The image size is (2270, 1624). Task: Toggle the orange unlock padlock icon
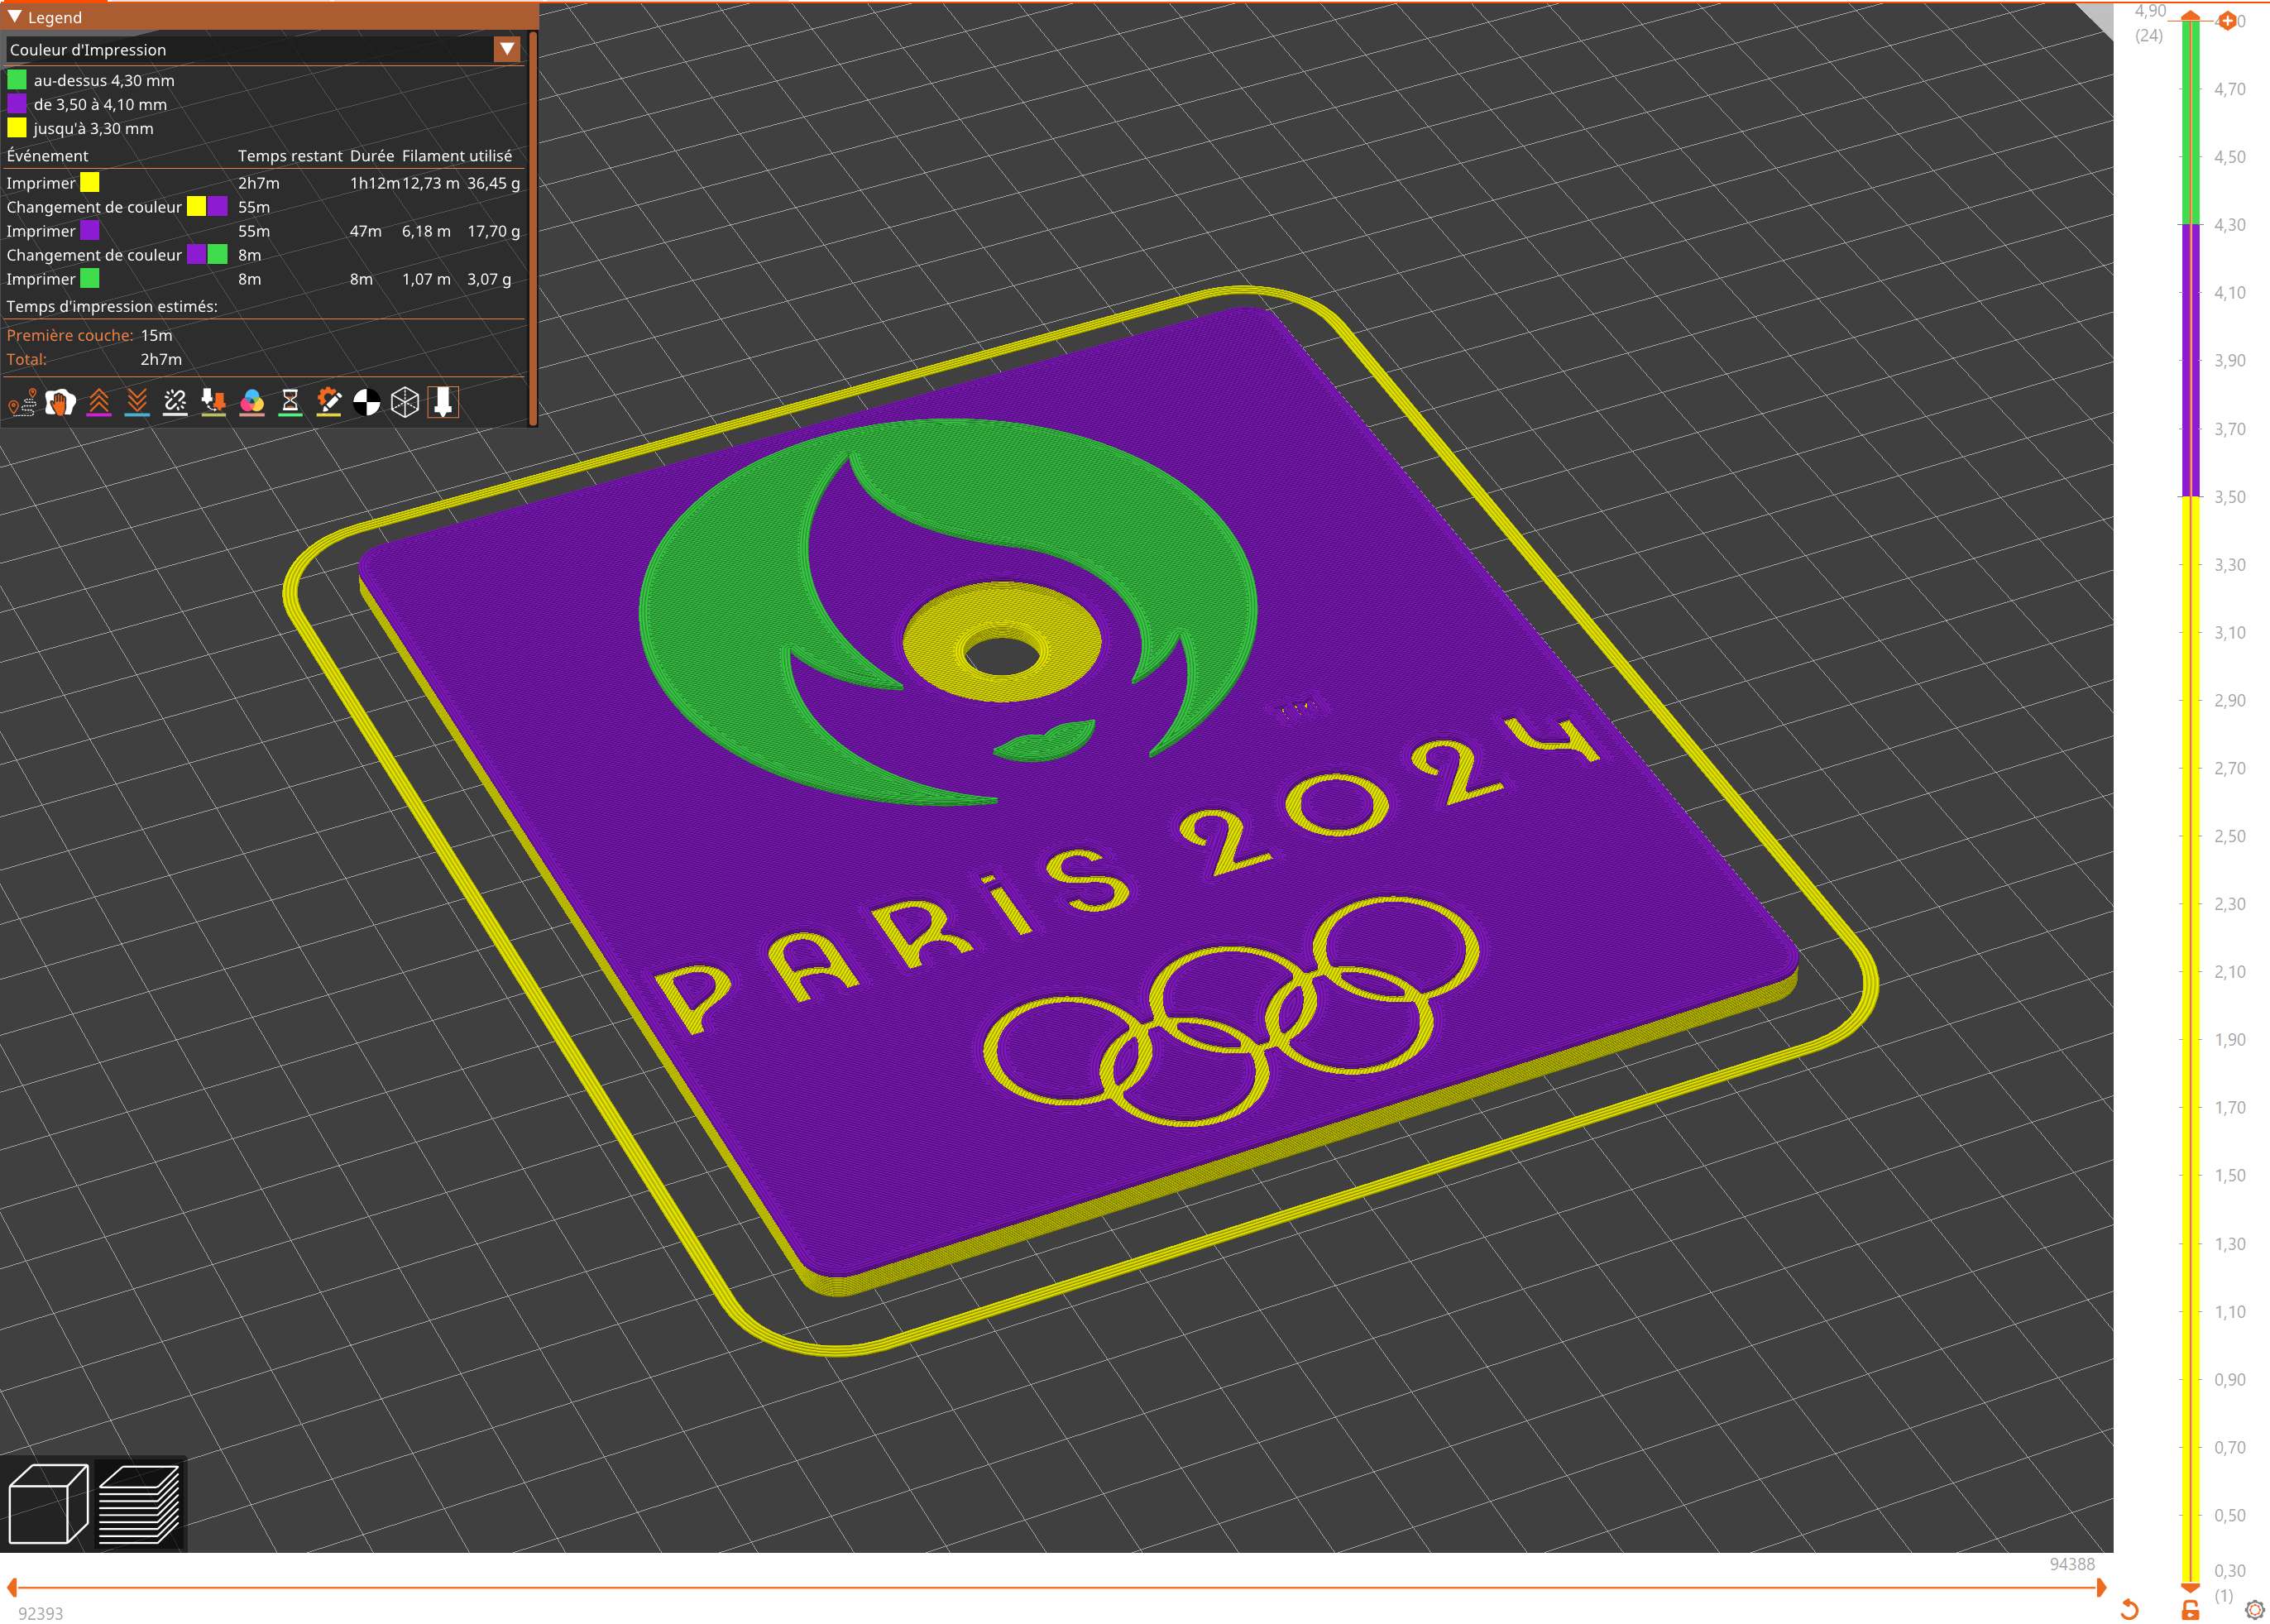[x=2190, y=1609]
